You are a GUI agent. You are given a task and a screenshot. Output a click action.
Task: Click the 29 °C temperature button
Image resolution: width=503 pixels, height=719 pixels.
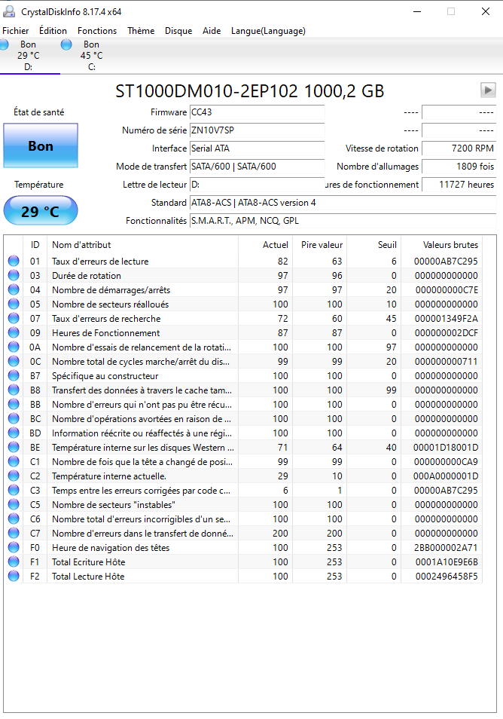coord(41,210)
